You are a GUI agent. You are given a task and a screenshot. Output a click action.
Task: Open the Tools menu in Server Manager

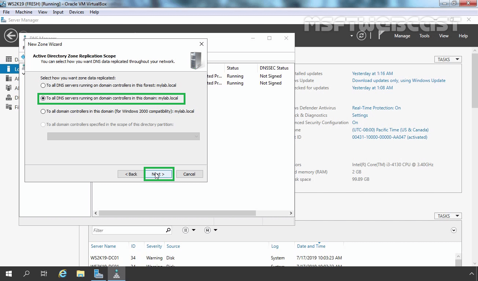424,36
